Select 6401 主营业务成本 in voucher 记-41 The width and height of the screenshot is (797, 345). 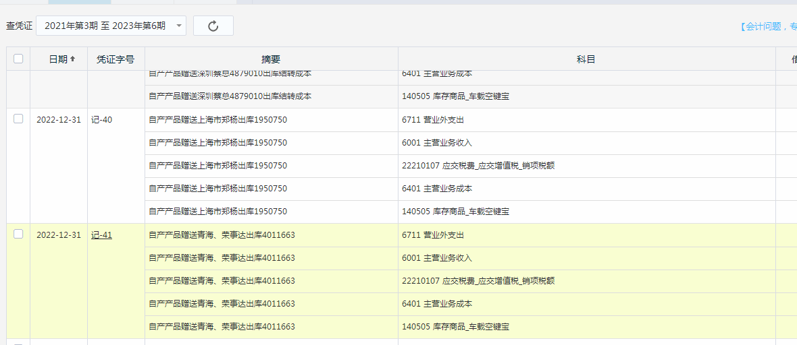coord(437,304)
